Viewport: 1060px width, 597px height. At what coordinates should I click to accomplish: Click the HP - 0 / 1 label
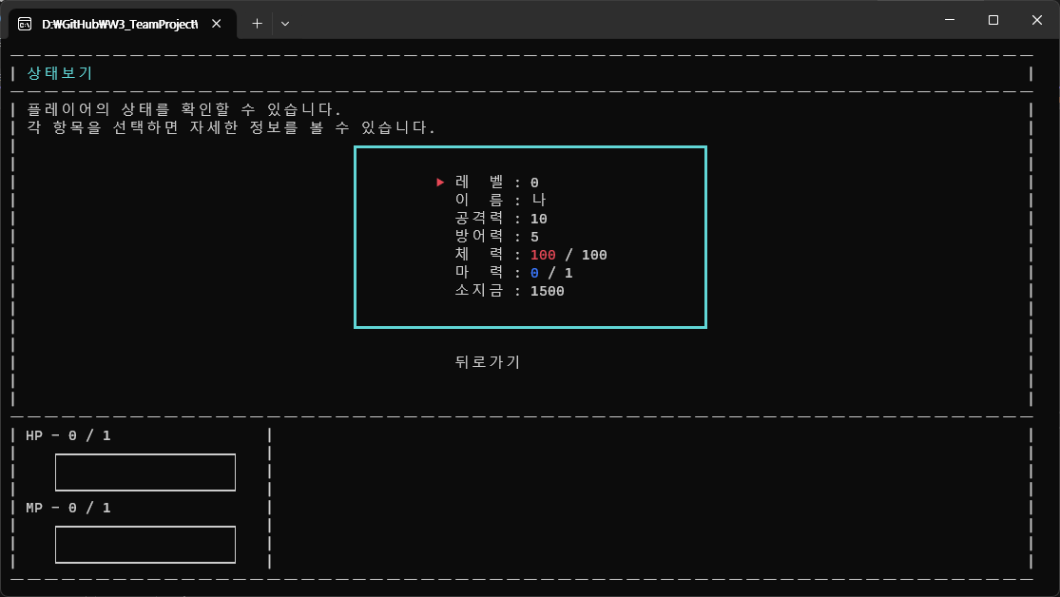click(x=68, y=436)
